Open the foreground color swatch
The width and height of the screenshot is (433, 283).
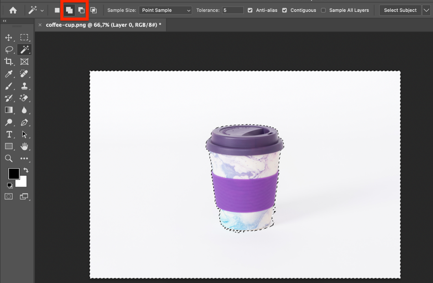[x=14, y=174]
